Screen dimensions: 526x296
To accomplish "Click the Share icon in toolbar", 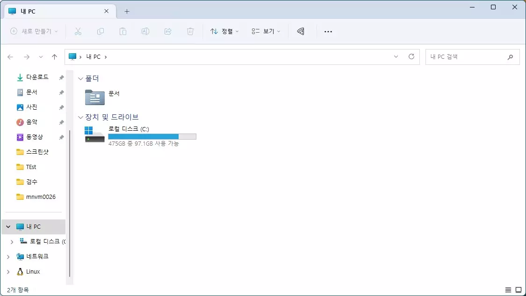I will click(168, 31).
